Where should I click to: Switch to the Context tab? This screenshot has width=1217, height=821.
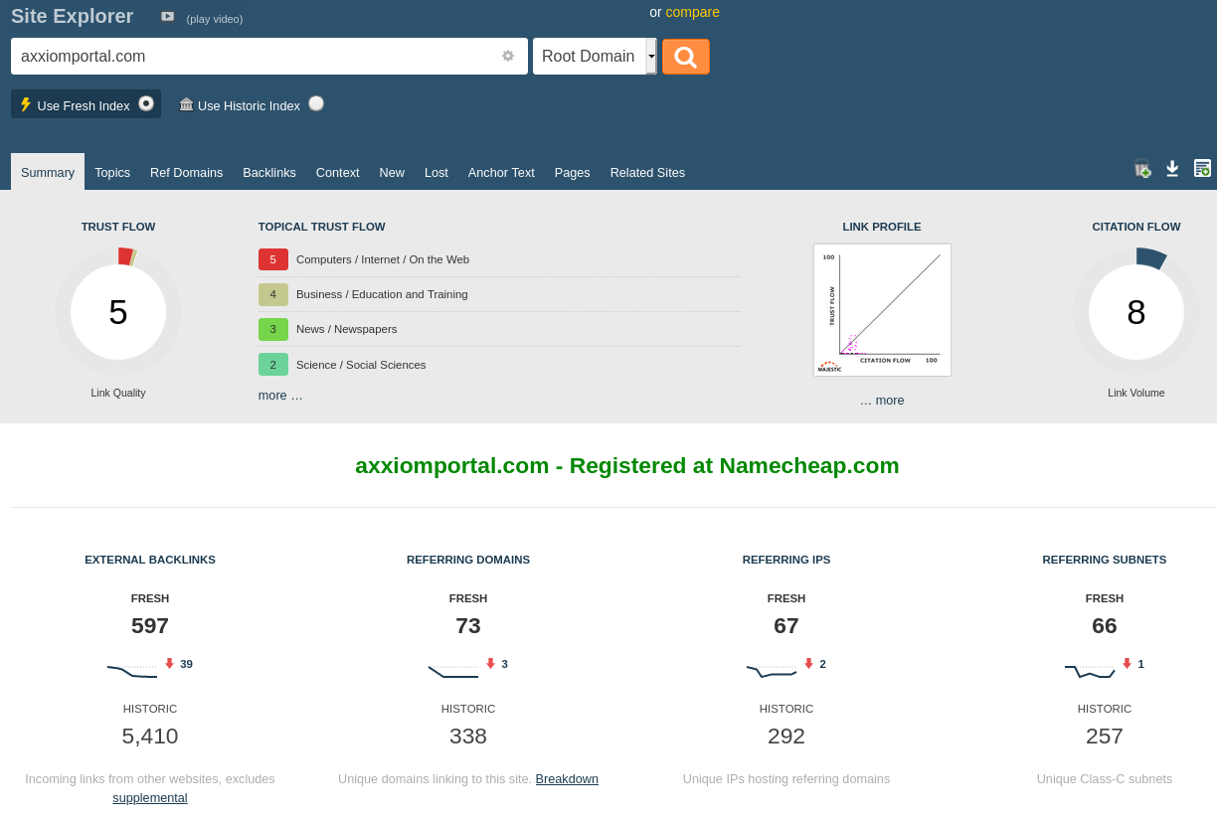coord(338,172)
